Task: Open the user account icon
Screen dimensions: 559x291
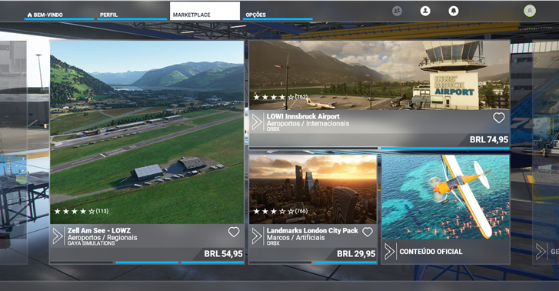Action: click(425, 11)
